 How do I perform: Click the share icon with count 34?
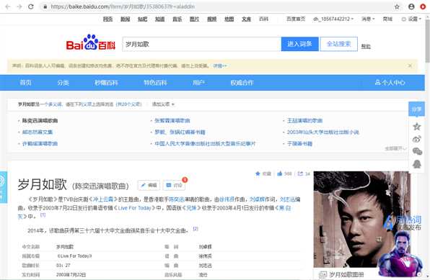click(x=301, y=173)
